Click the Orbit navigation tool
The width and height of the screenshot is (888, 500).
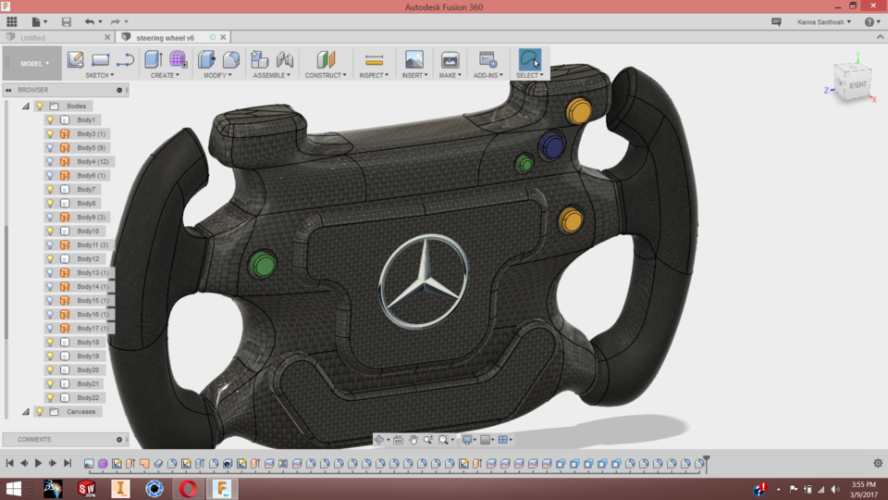tap(379, 440)
